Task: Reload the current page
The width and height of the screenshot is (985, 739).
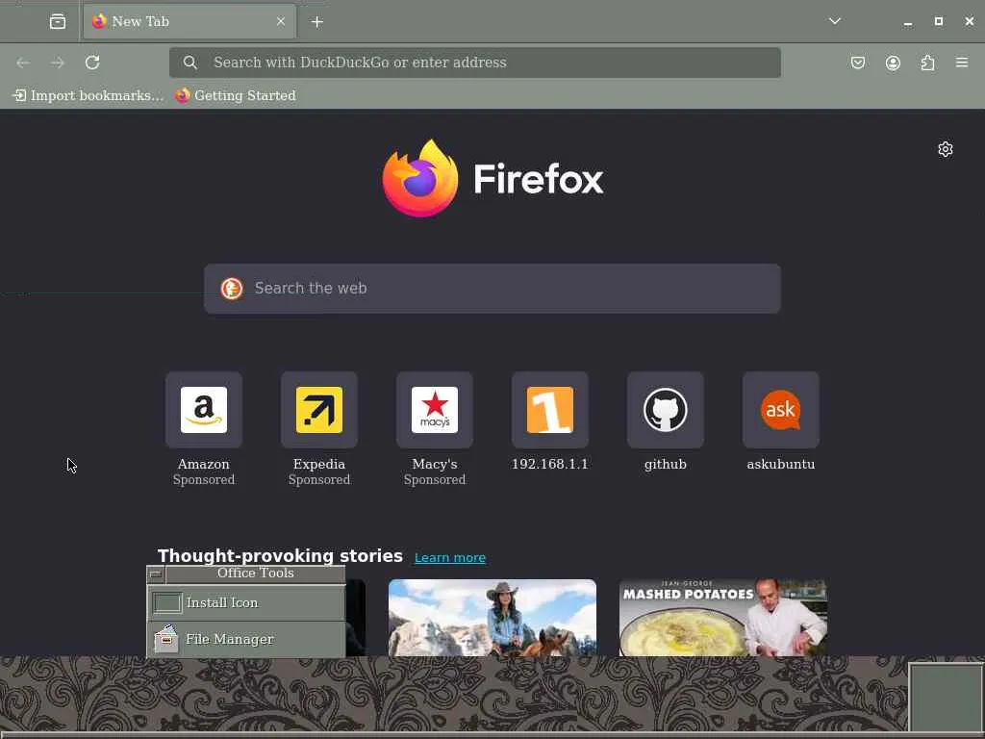Action: click(x=92, y=63)
